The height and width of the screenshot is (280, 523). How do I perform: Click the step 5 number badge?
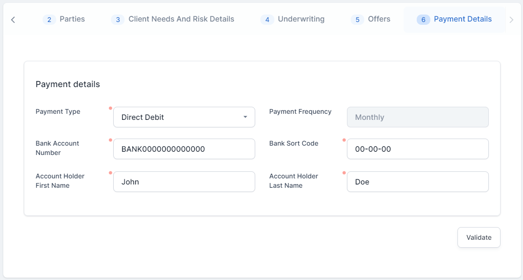click(357, 20)
